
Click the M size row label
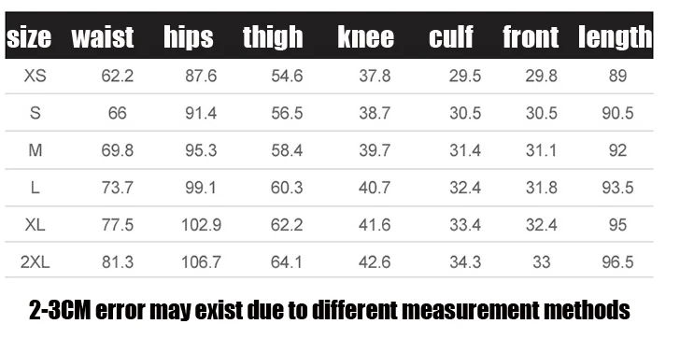pos(35,150)
